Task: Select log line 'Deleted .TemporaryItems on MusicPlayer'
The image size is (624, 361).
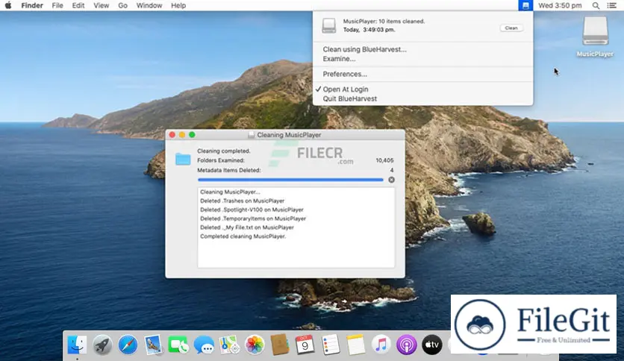Action: 253,219
